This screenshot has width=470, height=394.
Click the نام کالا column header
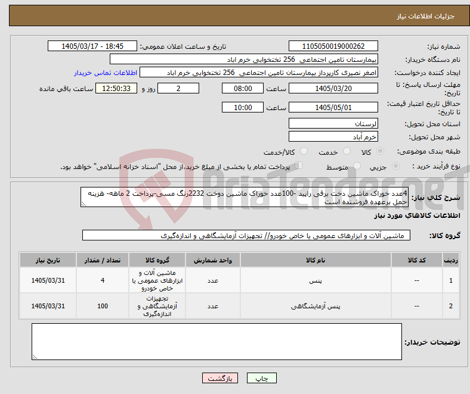coord(316,260)
